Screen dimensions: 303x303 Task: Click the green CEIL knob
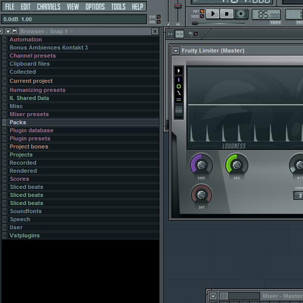click(x=237, y=165)
